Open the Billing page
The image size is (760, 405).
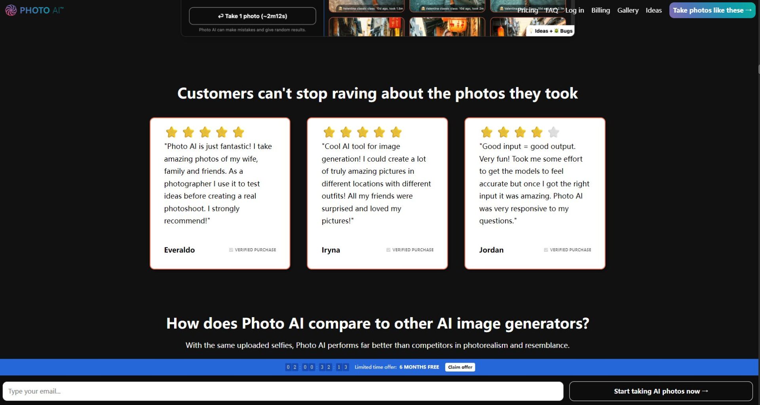click(x=600, y=10)
